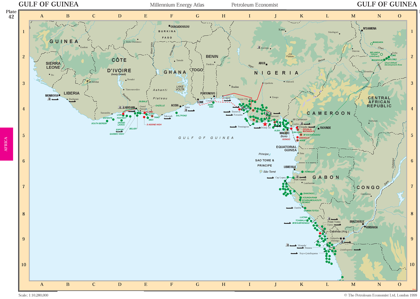Click the Ouagadougou capital square marker
The height and width of the screenshot is (299, 420).
(x=169, y=26)
